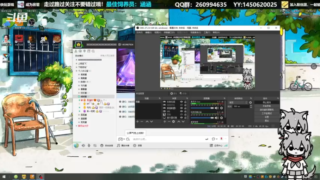Open YY emoji picker in chat bar
The height and width of the screenshot is (180, 320).
pyautogui.click(x=128, y=139)
